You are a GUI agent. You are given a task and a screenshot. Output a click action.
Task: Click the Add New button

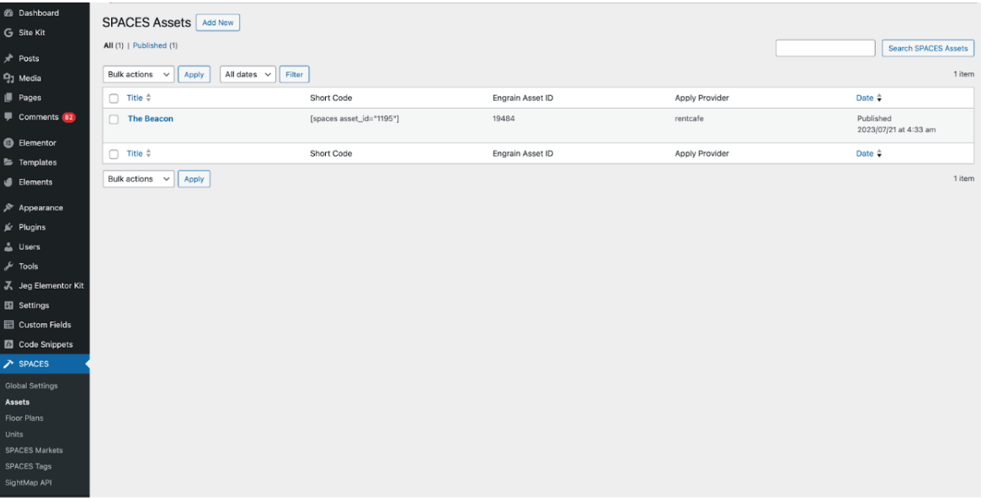pos(218,23)
